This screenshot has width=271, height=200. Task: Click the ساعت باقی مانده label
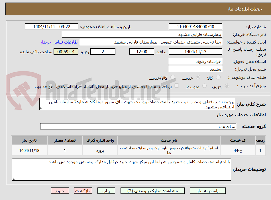(x=36, y=52)
